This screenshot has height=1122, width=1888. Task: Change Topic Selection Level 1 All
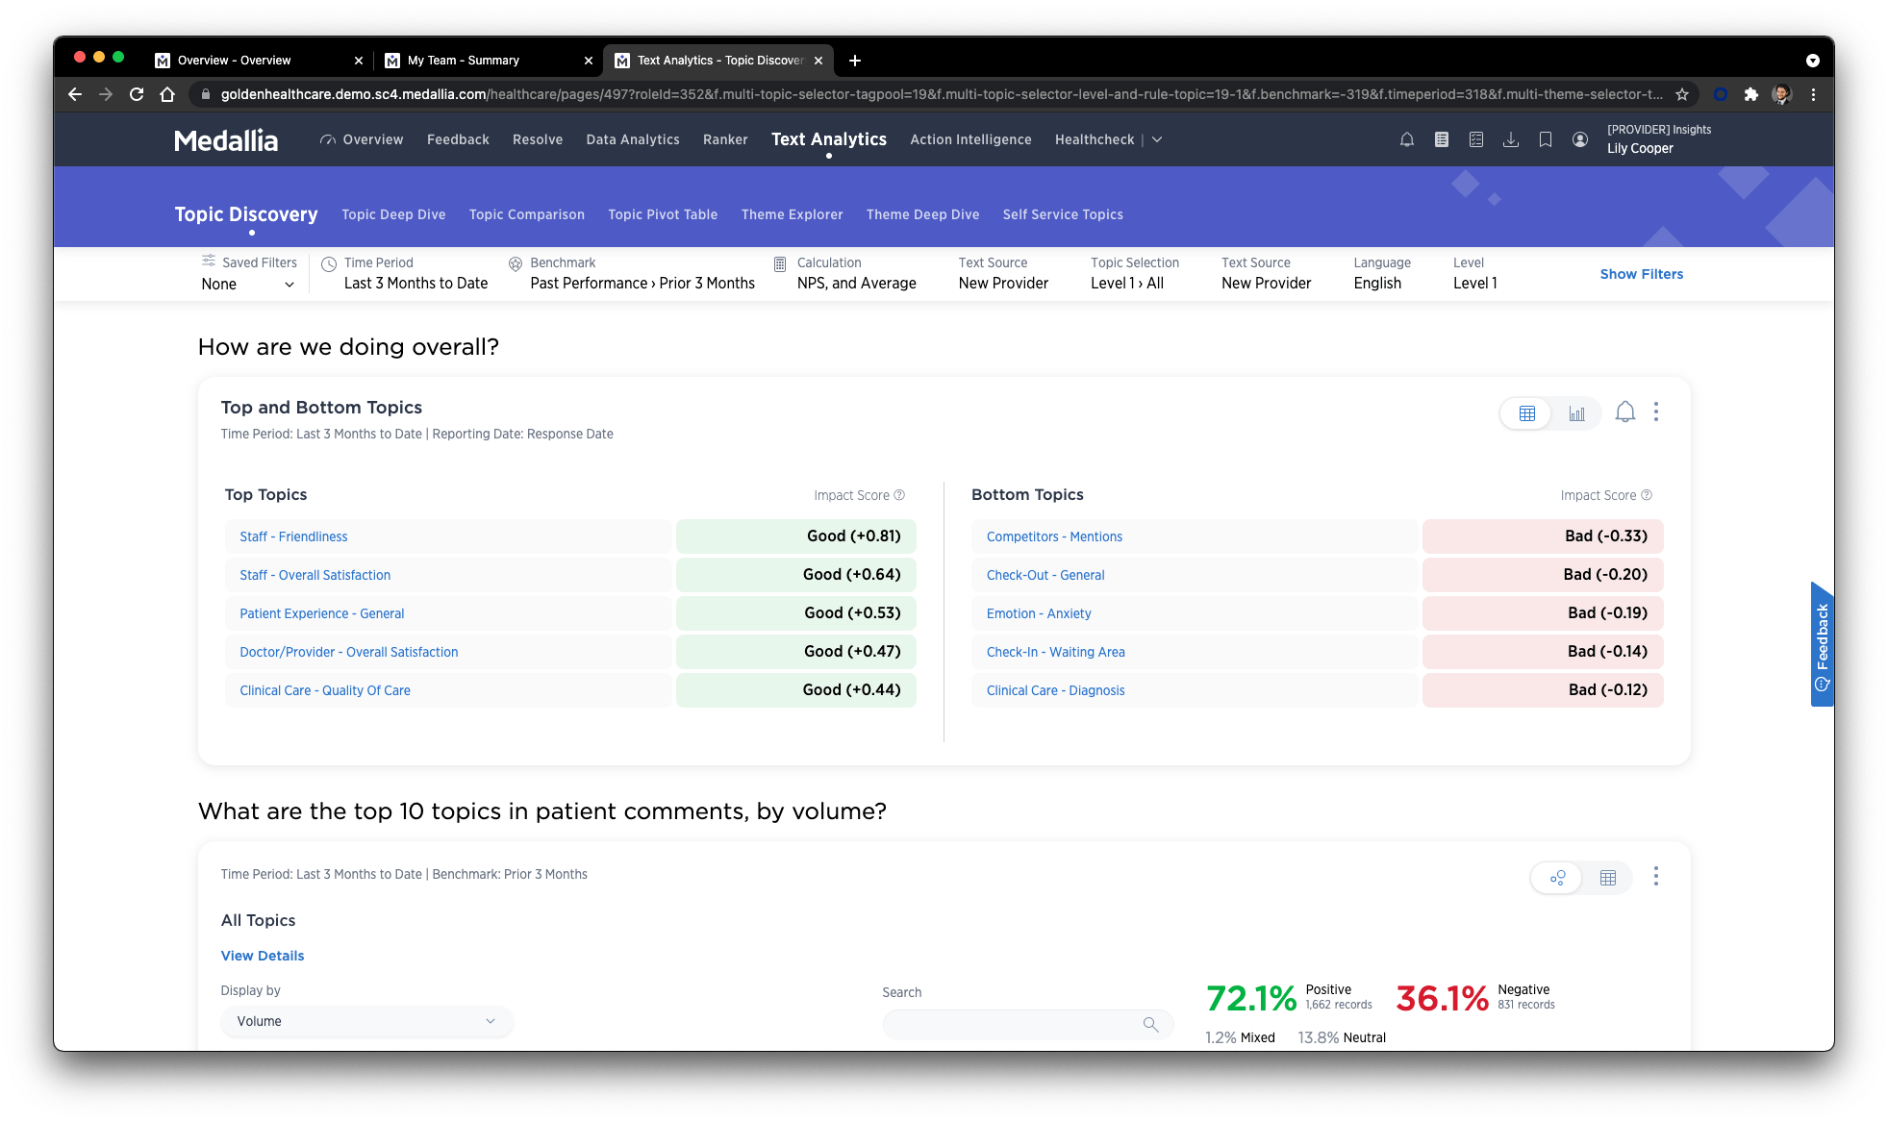[x=1134, y=273]
